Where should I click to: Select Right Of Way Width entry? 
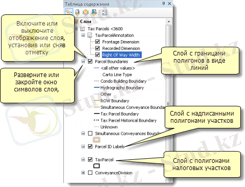pyautogui.click(x=121, y=55)
